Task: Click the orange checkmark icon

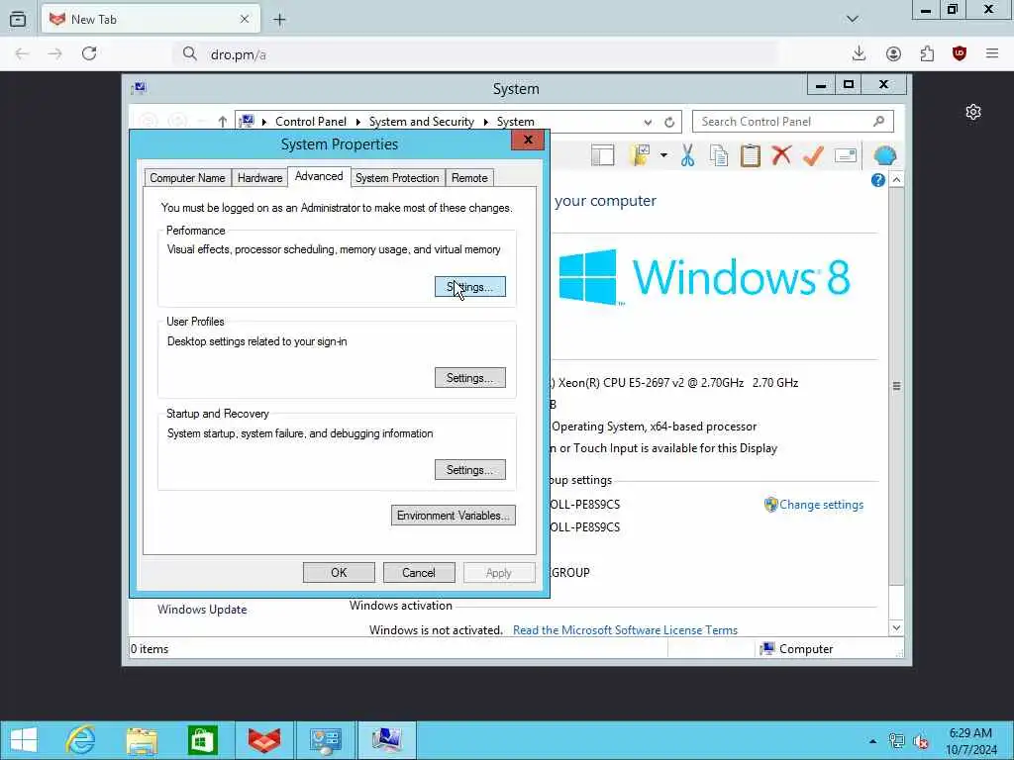Action: click(813, 155)
